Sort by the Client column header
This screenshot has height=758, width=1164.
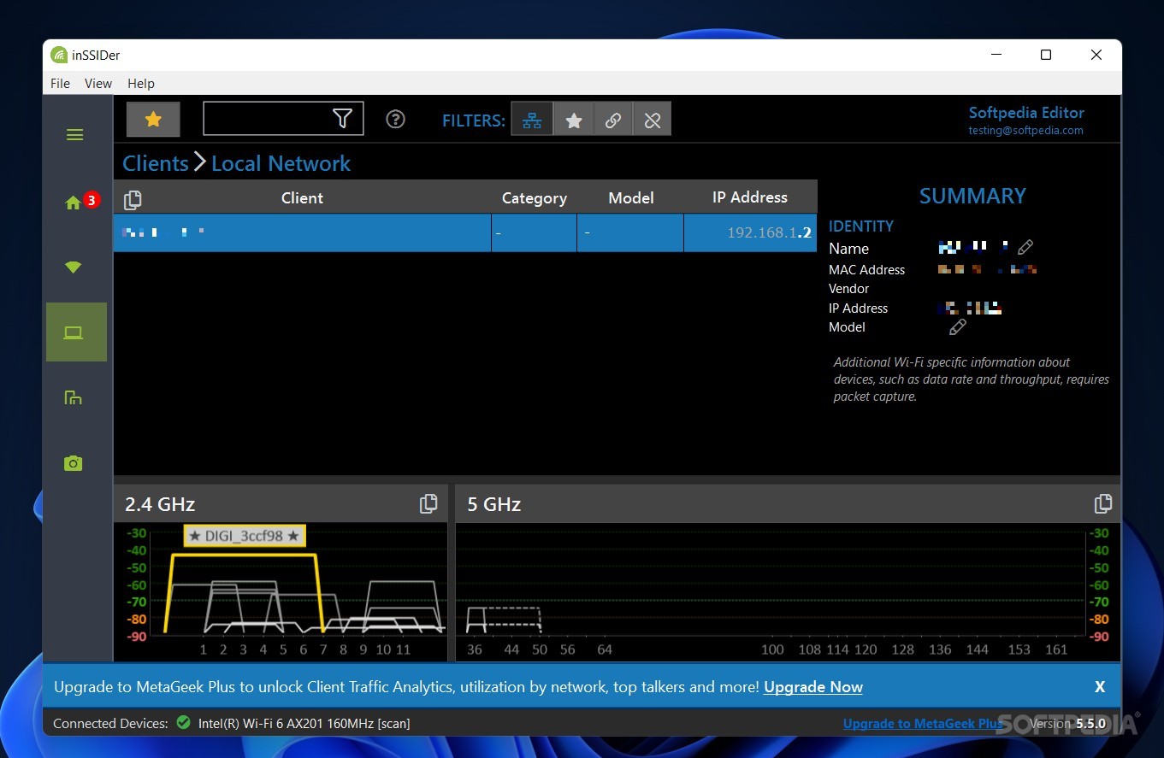(x=302, y=198)
